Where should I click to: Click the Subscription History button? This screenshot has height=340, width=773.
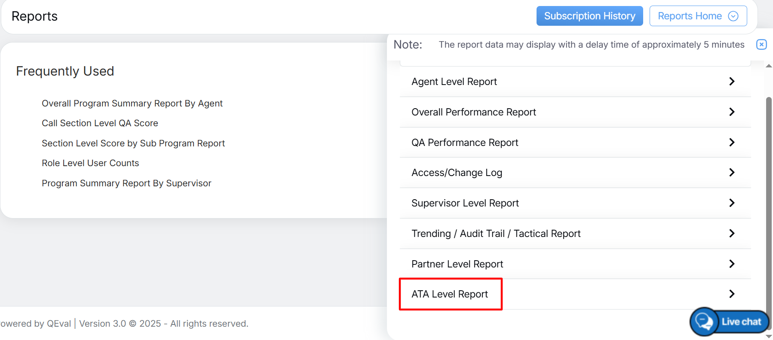tap(589, 16)
